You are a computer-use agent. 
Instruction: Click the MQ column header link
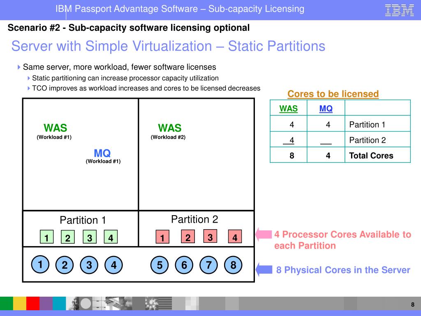pyautogui.click(x=326, y=109)
